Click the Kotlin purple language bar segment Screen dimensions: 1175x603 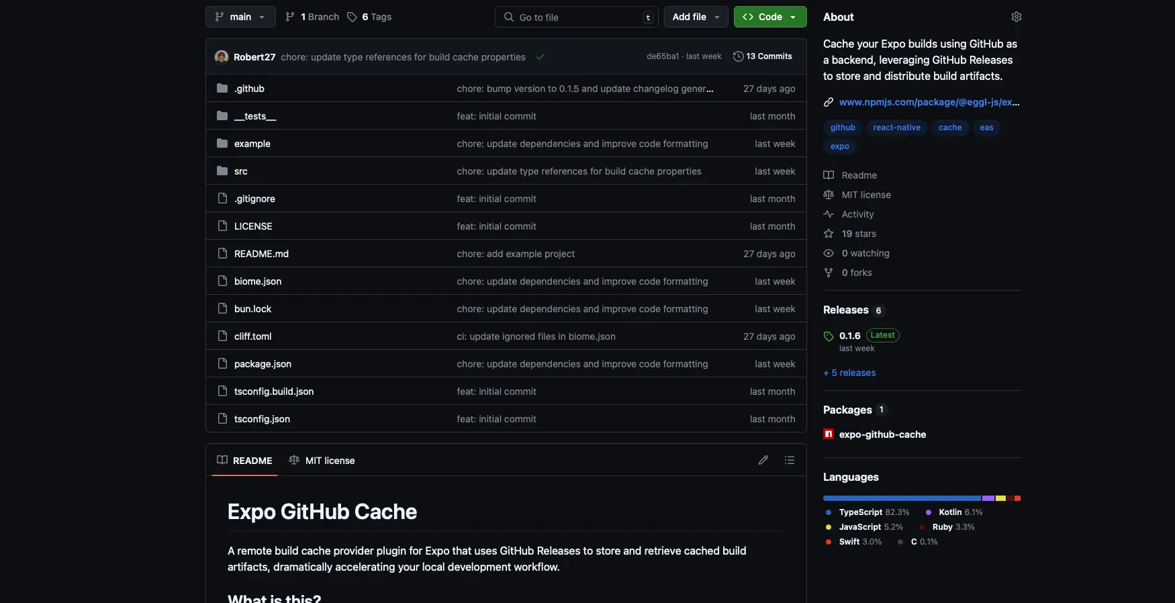click(x=988, y=498)
